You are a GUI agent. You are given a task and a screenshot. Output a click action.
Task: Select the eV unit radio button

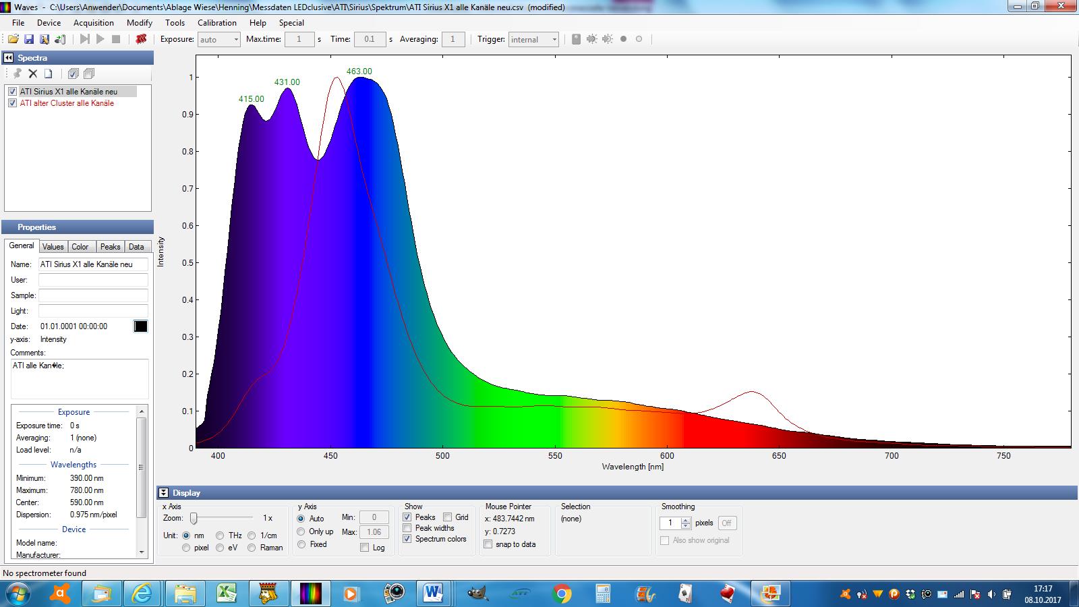click(220, 548)
